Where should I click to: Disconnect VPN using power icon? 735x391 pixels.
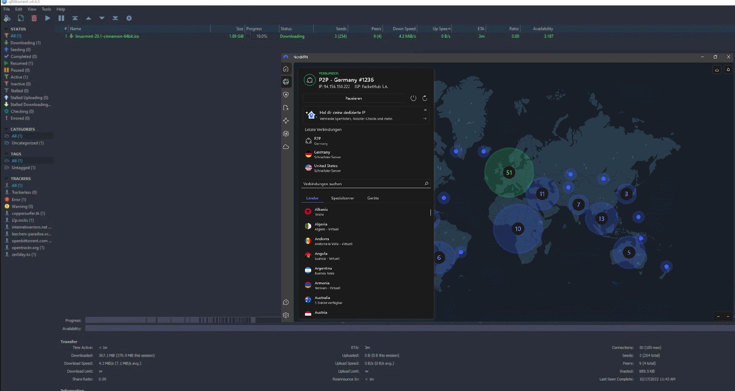[x=413, y=98]
